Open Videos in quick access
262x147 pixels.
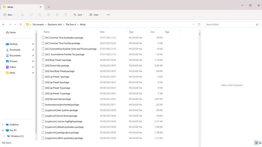pyautogui.click(x=11, y=67)
